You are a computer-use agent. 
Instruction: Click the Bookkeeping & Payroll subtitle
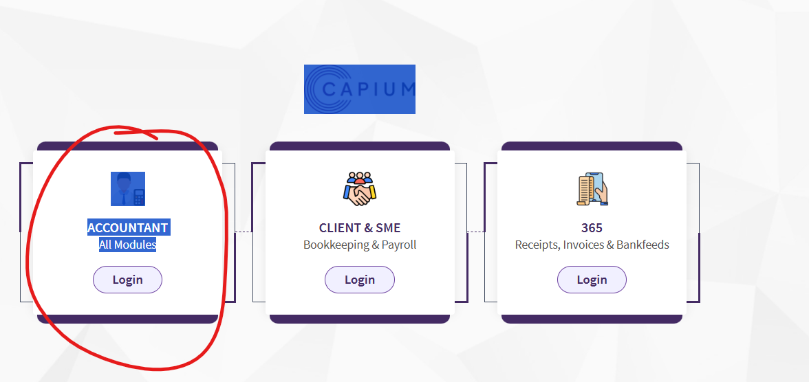(360, 245)
